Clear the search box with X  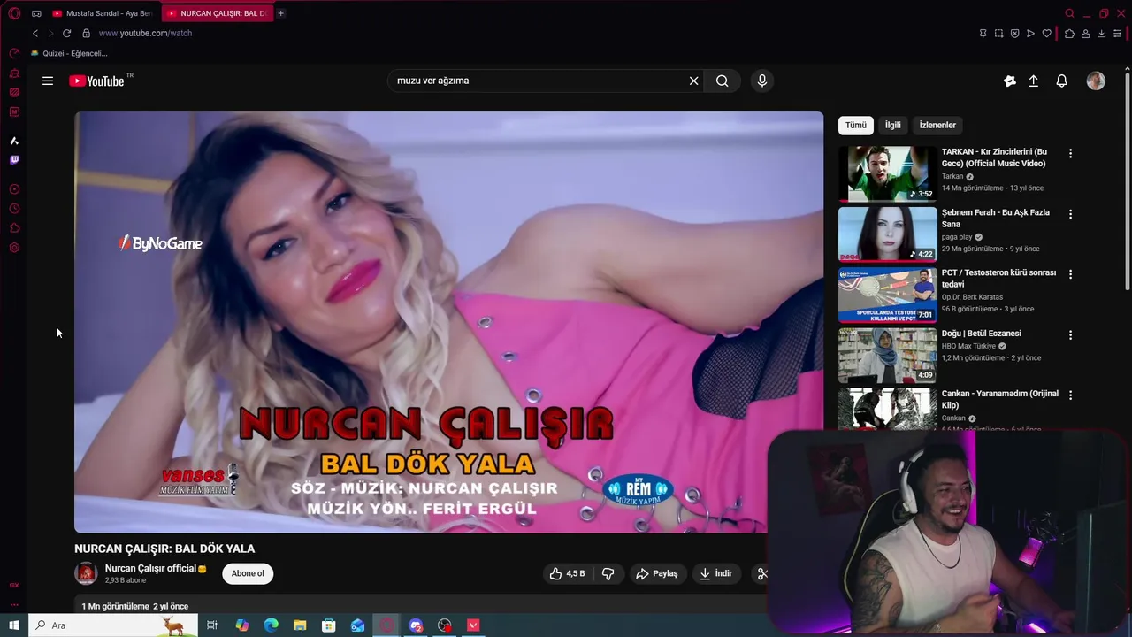tap(694, 81)
